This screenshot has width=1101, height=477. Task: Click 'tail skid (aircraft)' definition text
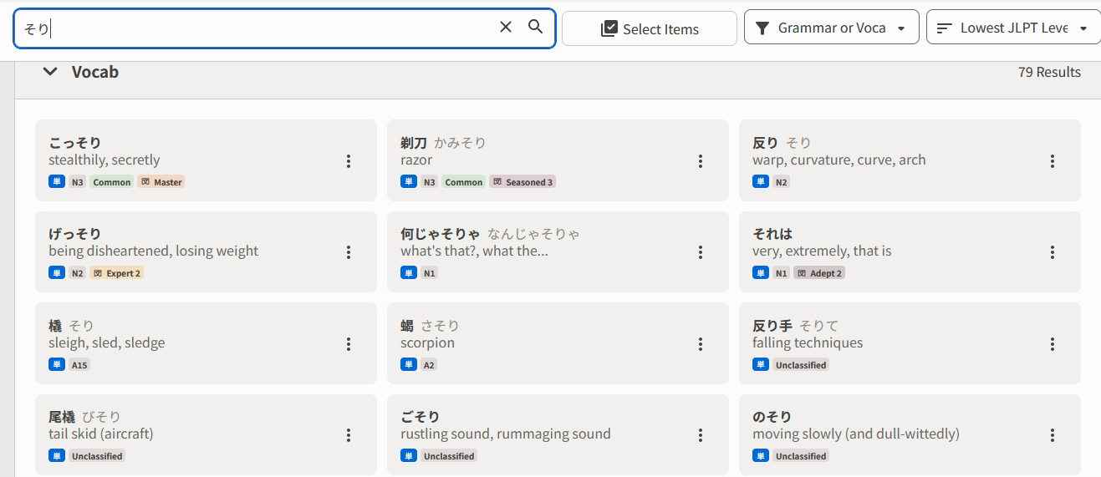click(101, 434)
